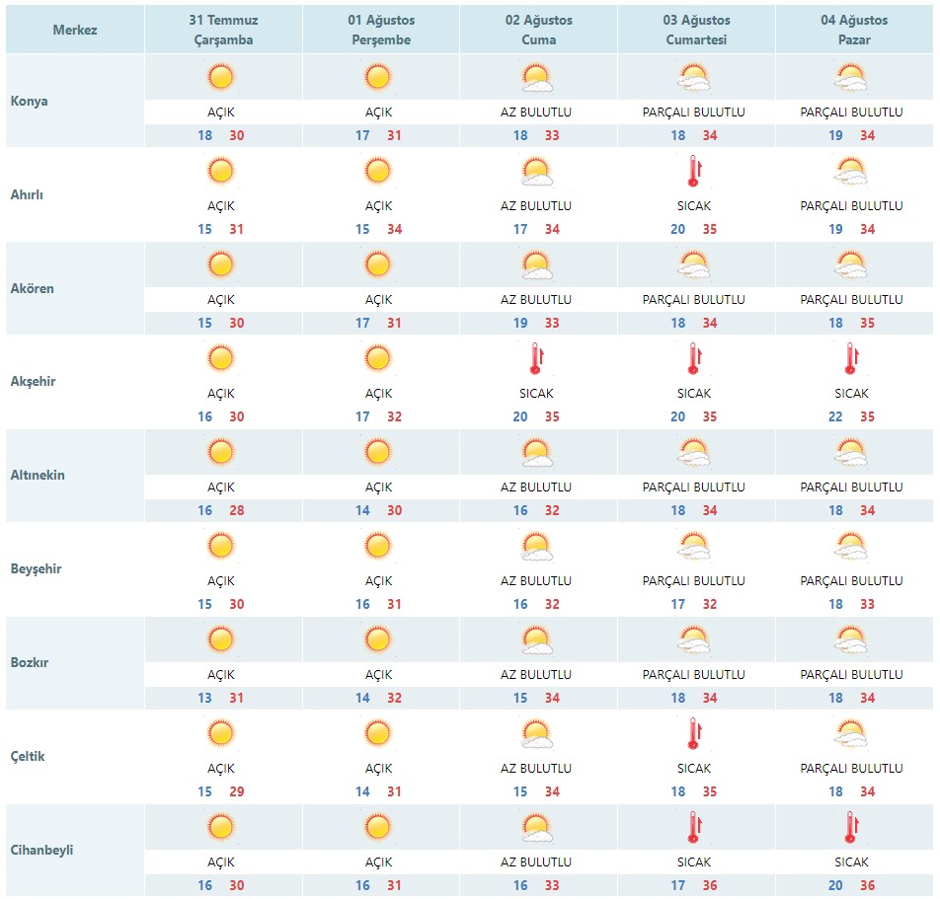Open the Akşehir district label
940x899 pixels.
click(x=33, y=381)
